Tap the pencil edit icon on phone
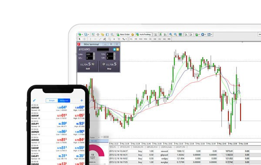Screen dimensions: 261x165 coord(34,100)
